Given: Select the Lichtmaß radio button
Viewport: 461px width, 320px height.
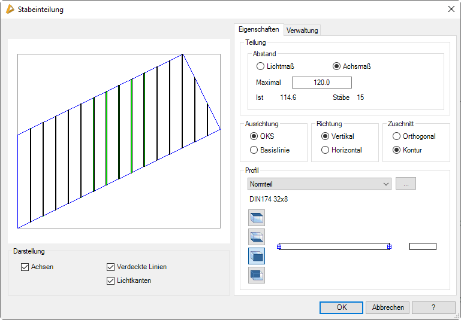Looking at the screenshot, I should tap(260, 66).
